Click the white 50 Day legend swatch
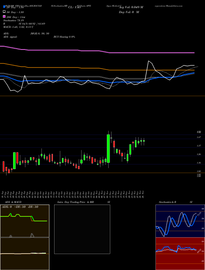 [5, 12]
